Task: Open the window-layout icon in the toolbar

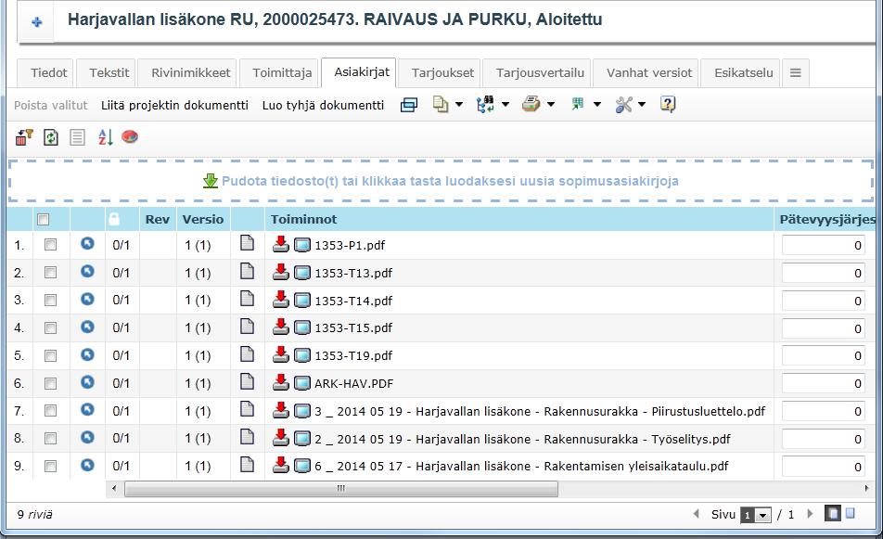Action: pos(409,105)
